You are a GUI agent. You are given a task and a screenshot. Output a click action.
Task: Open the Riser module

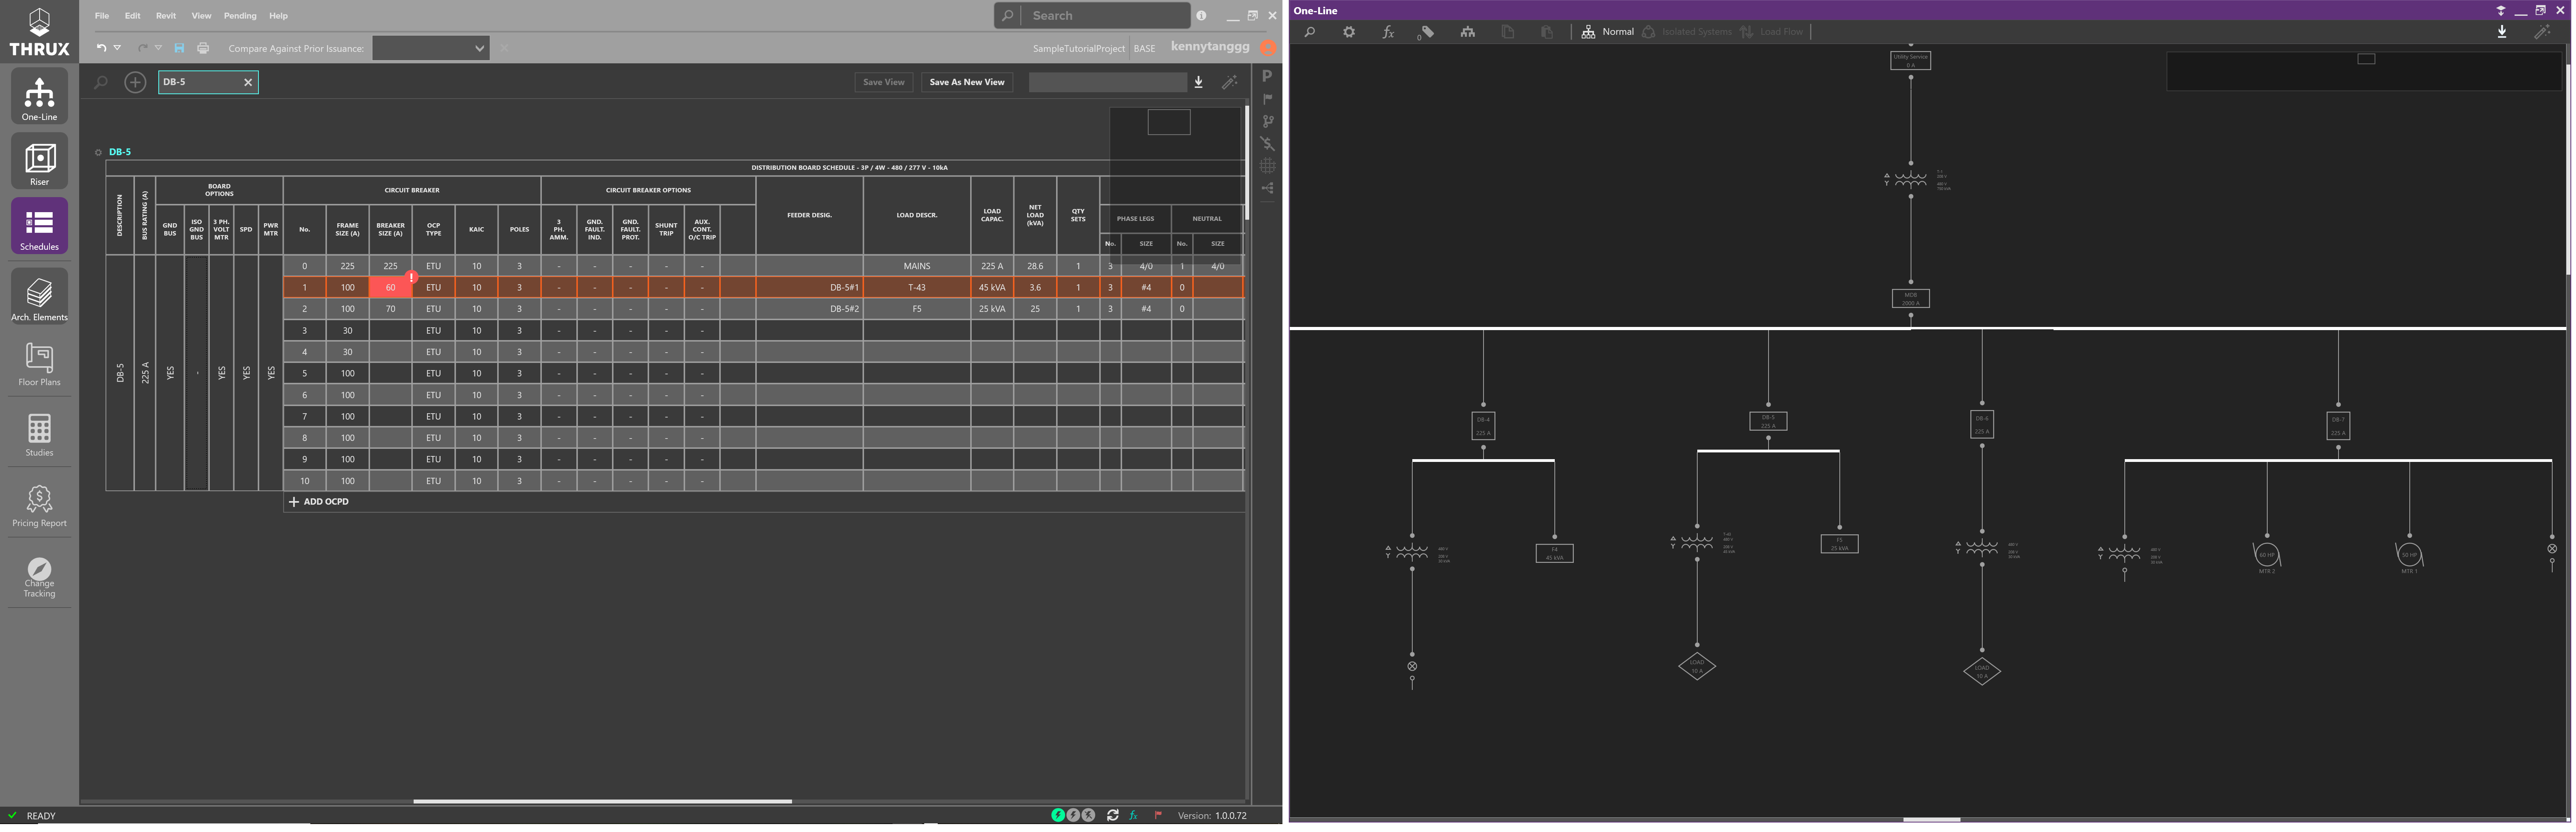pyautogui.click(x=40, y=162)
